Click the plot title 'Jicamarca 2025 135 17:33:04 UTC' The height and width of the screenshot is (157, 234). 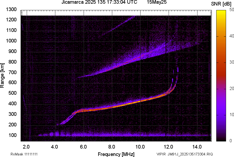coord(99,2)
